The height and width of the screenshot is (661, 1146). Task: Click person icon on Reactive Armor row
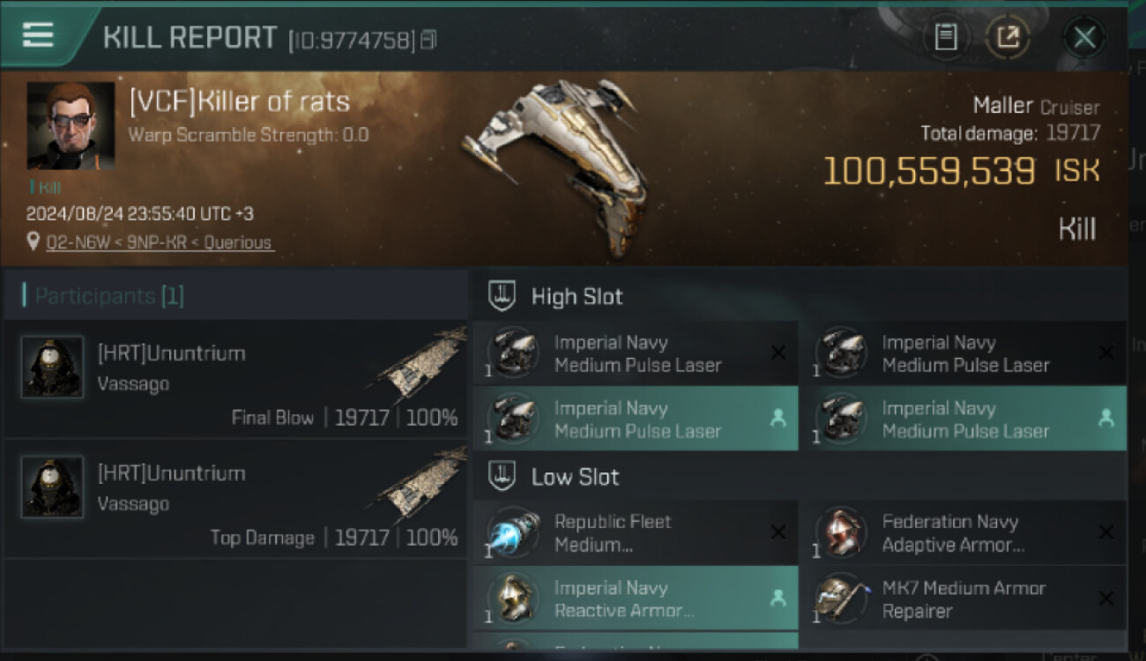[778, 598]
